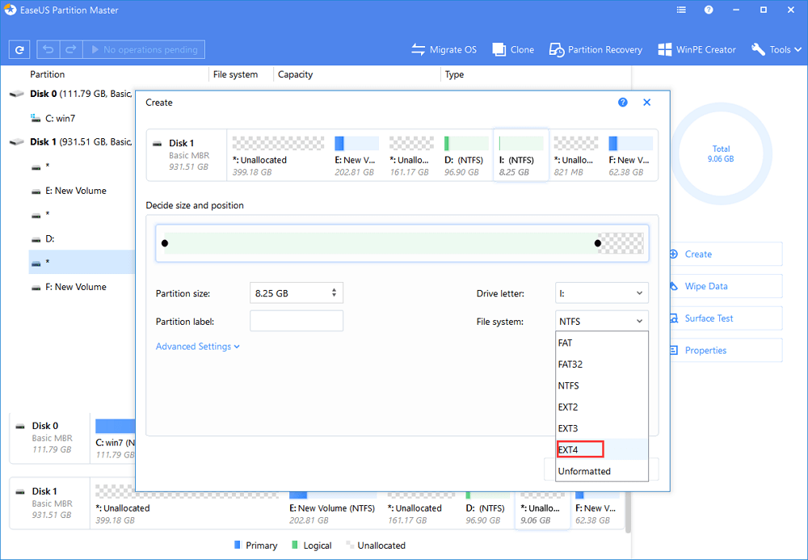Choose FAT32 file system option

pyautogui.click(x=601, y=364)
